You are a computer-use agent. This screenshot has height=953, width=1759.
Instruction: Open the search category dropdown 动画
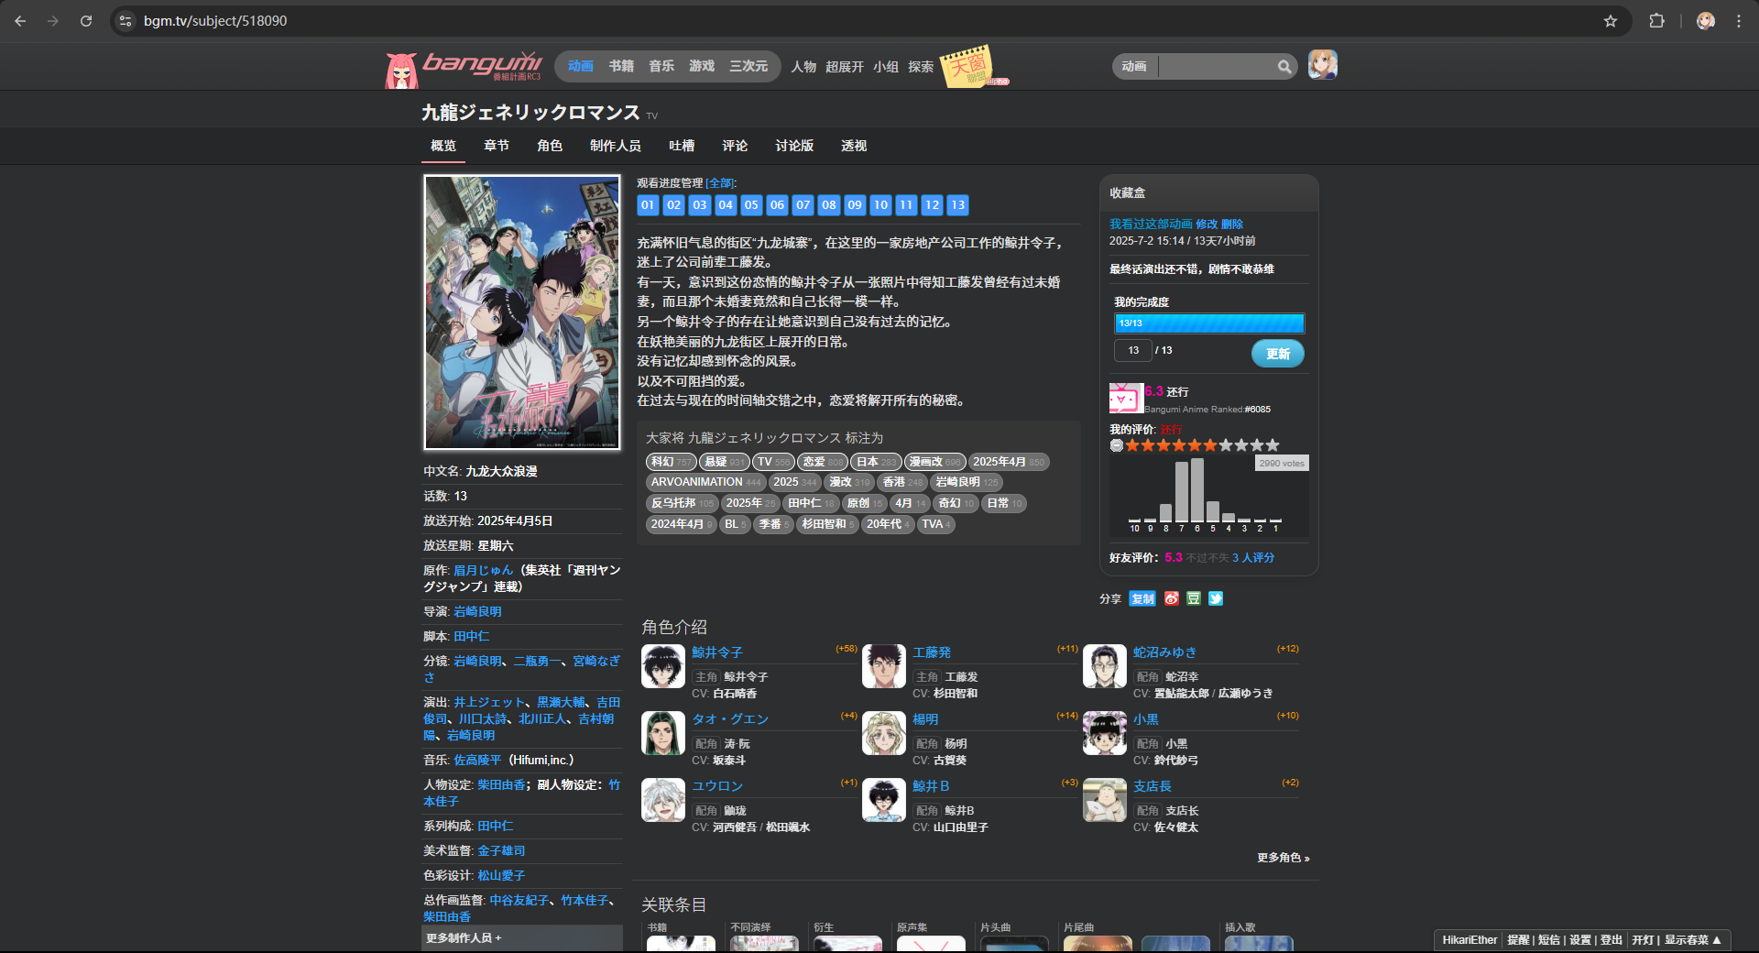point(1134,66)
